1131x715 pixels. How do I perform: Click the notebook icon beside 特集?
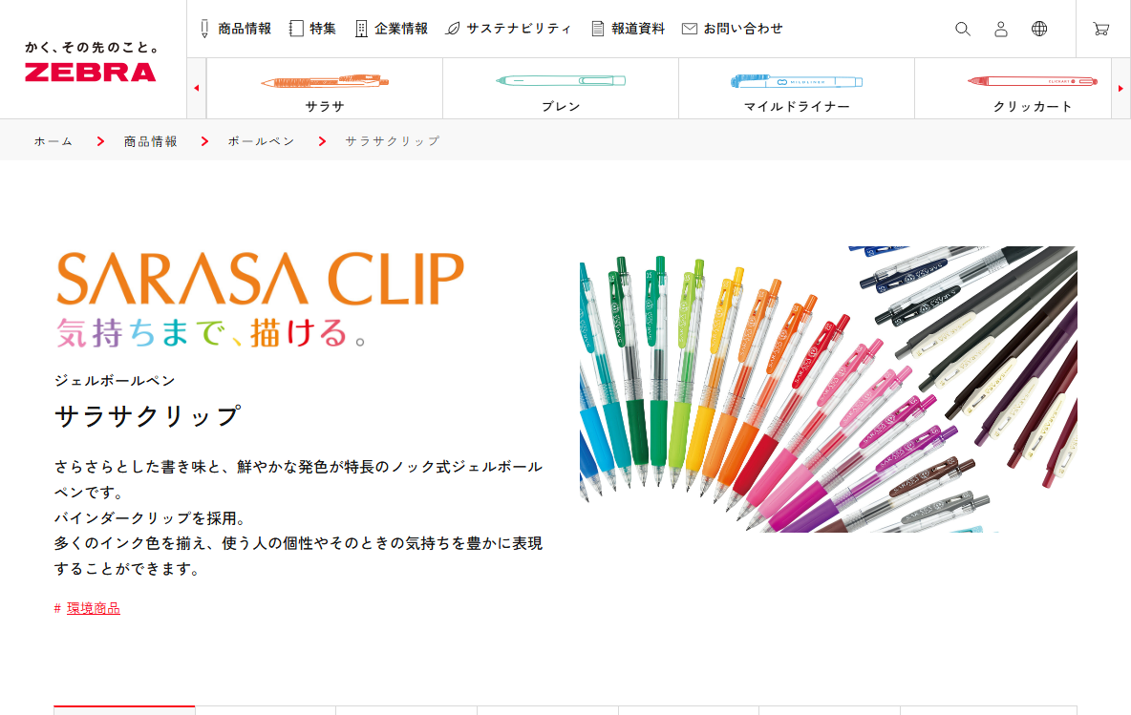pyautogui.click(x=296, y=29)
